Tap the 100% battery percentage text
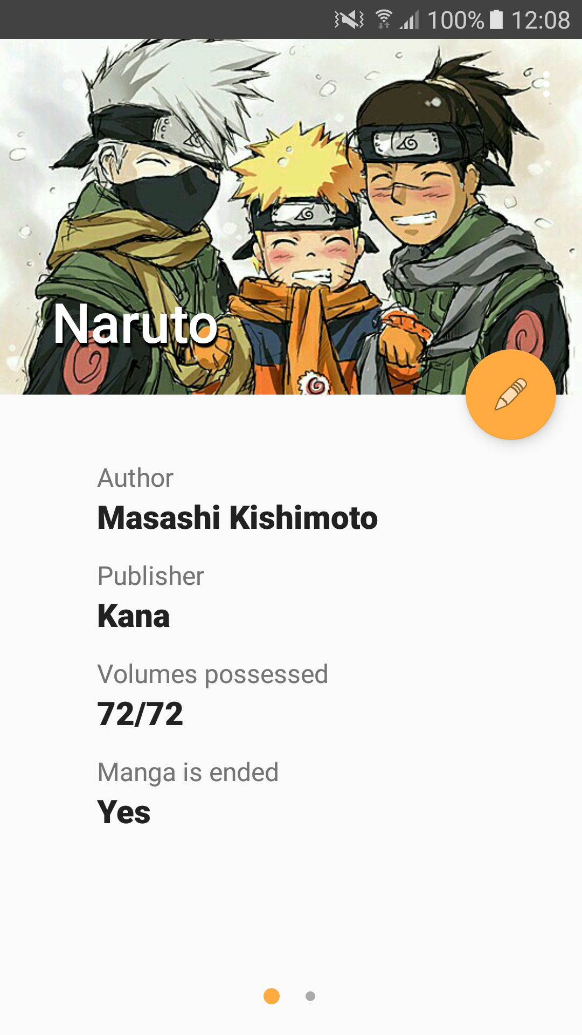Viewport: 582px width, 1035px height. pyautogui.click(x=455, y=20)
